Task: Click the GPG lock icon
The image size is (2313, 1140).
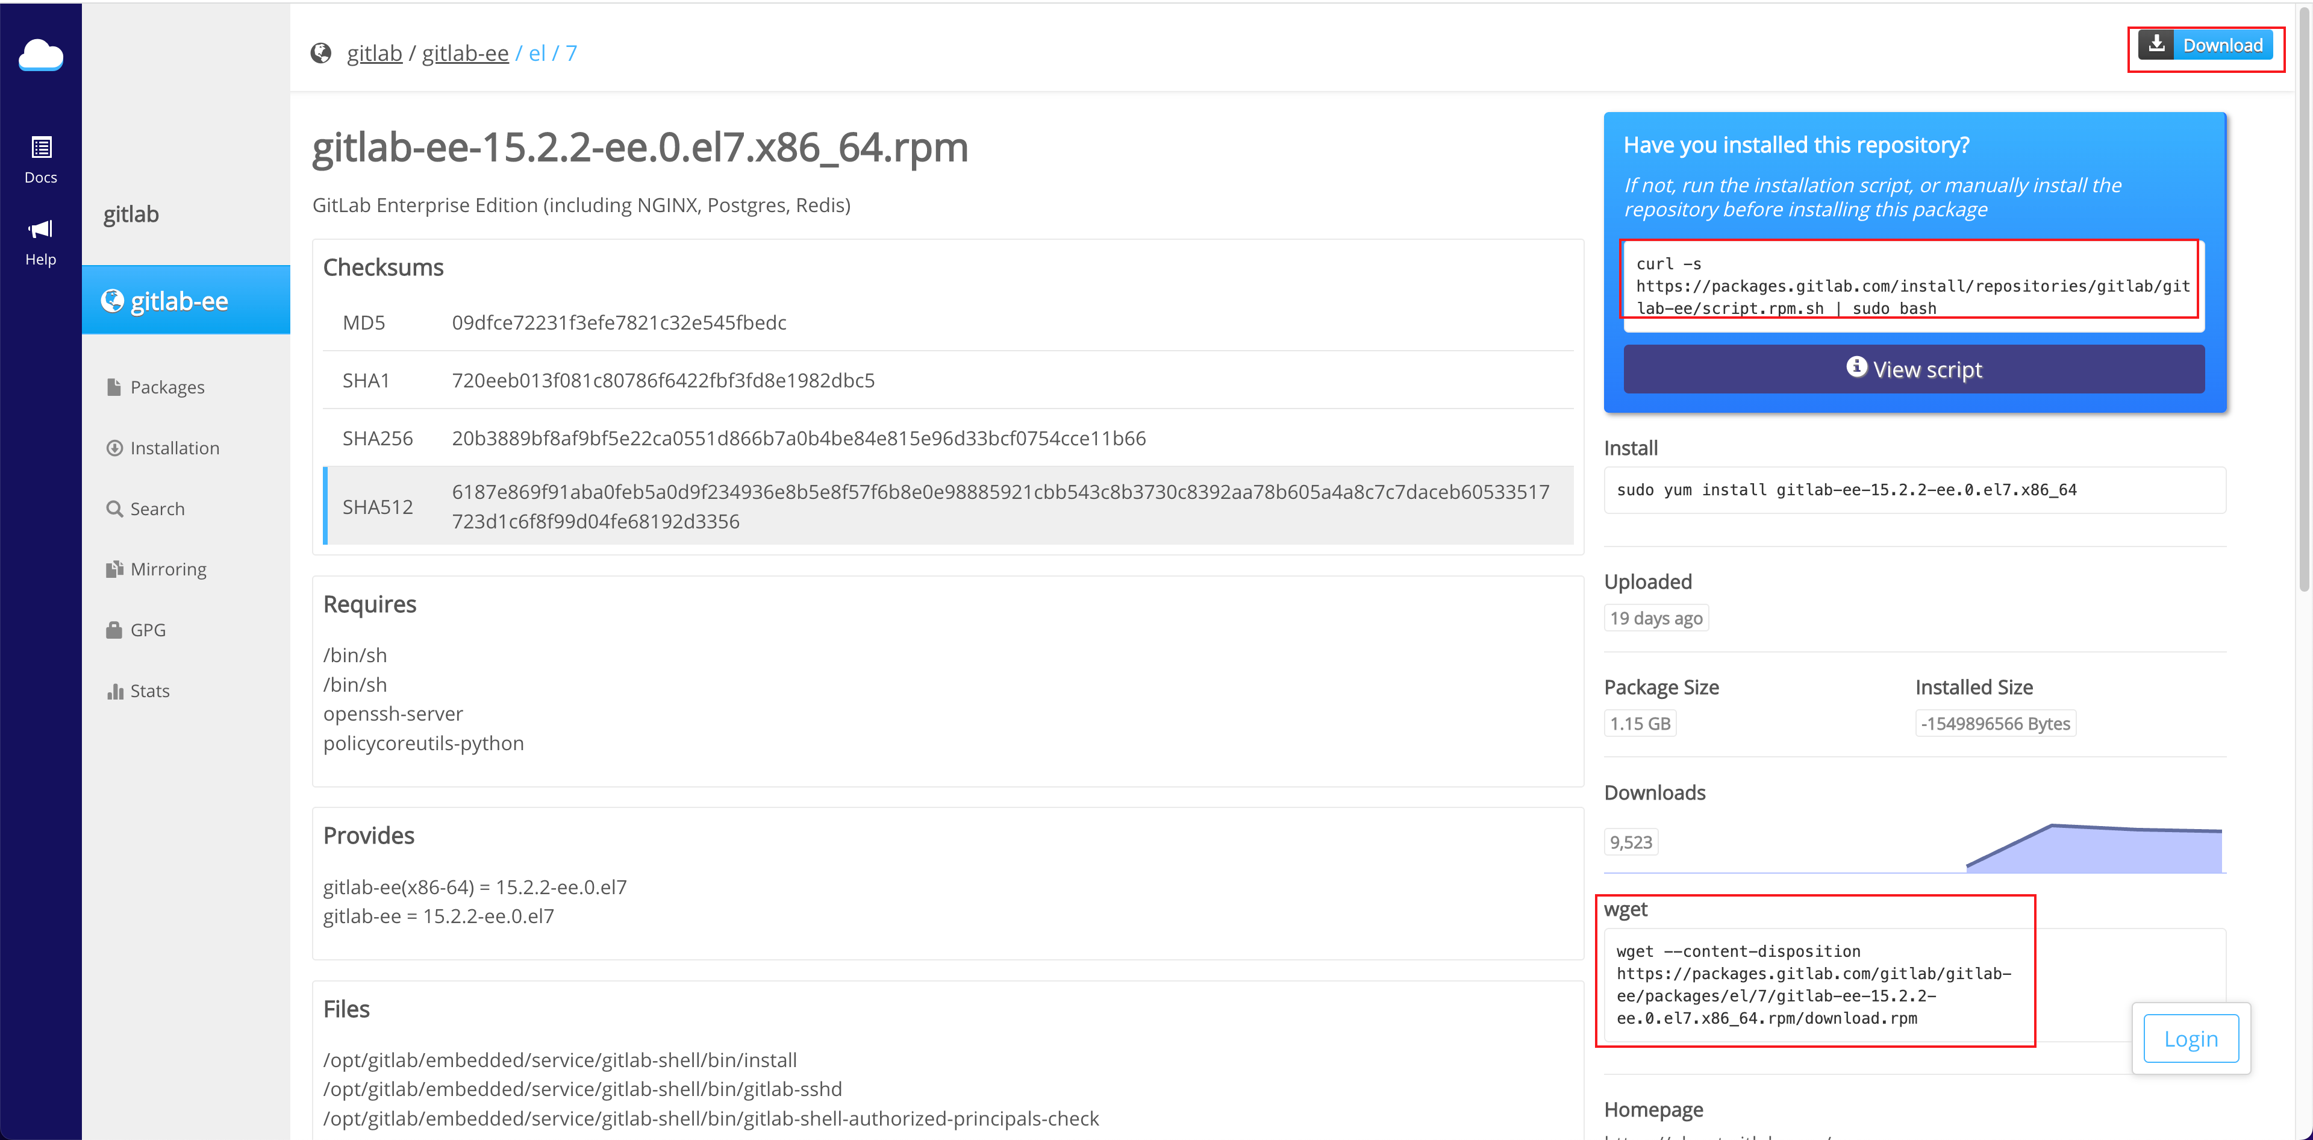Action: pos(114,630)
